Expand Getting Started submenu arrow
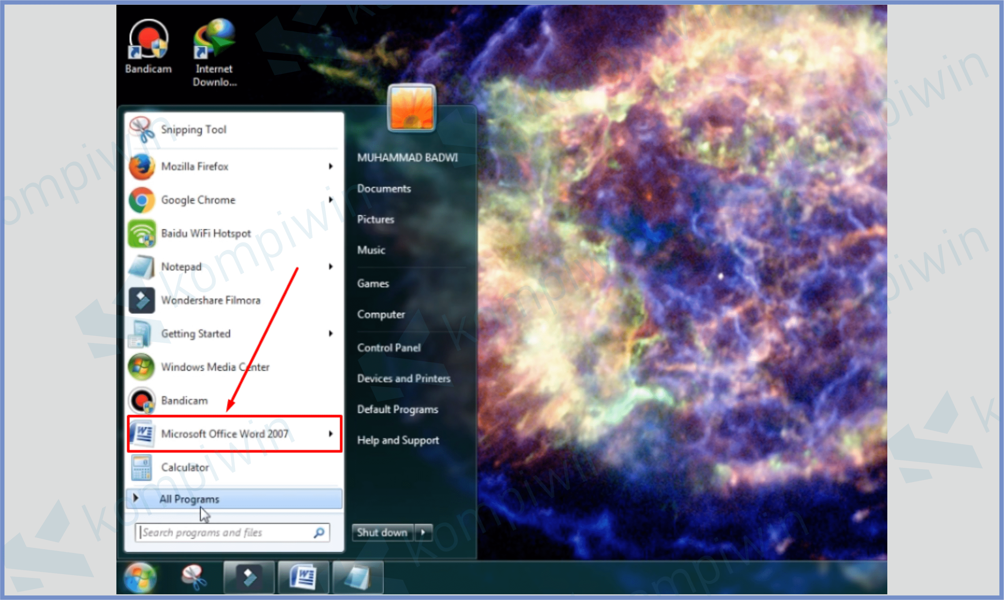 point(331,334)
